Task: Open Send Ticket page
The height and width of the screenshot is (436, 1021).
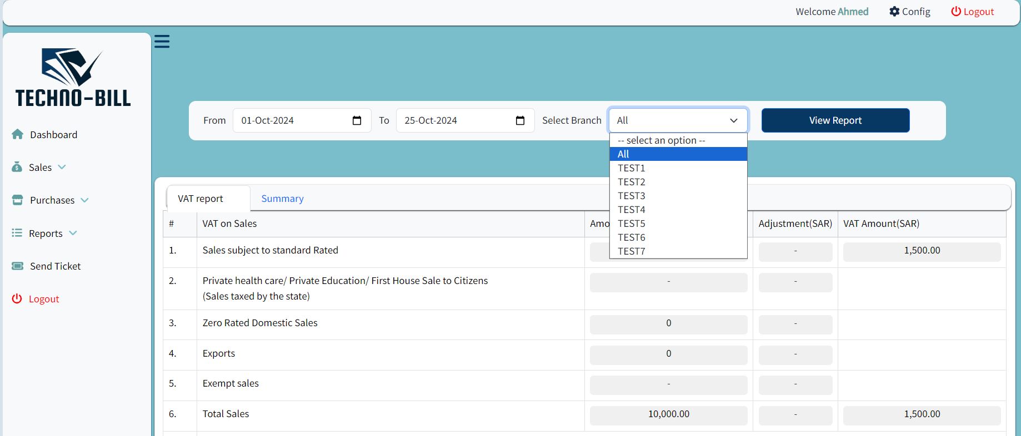Action: [x=55, y=266]
